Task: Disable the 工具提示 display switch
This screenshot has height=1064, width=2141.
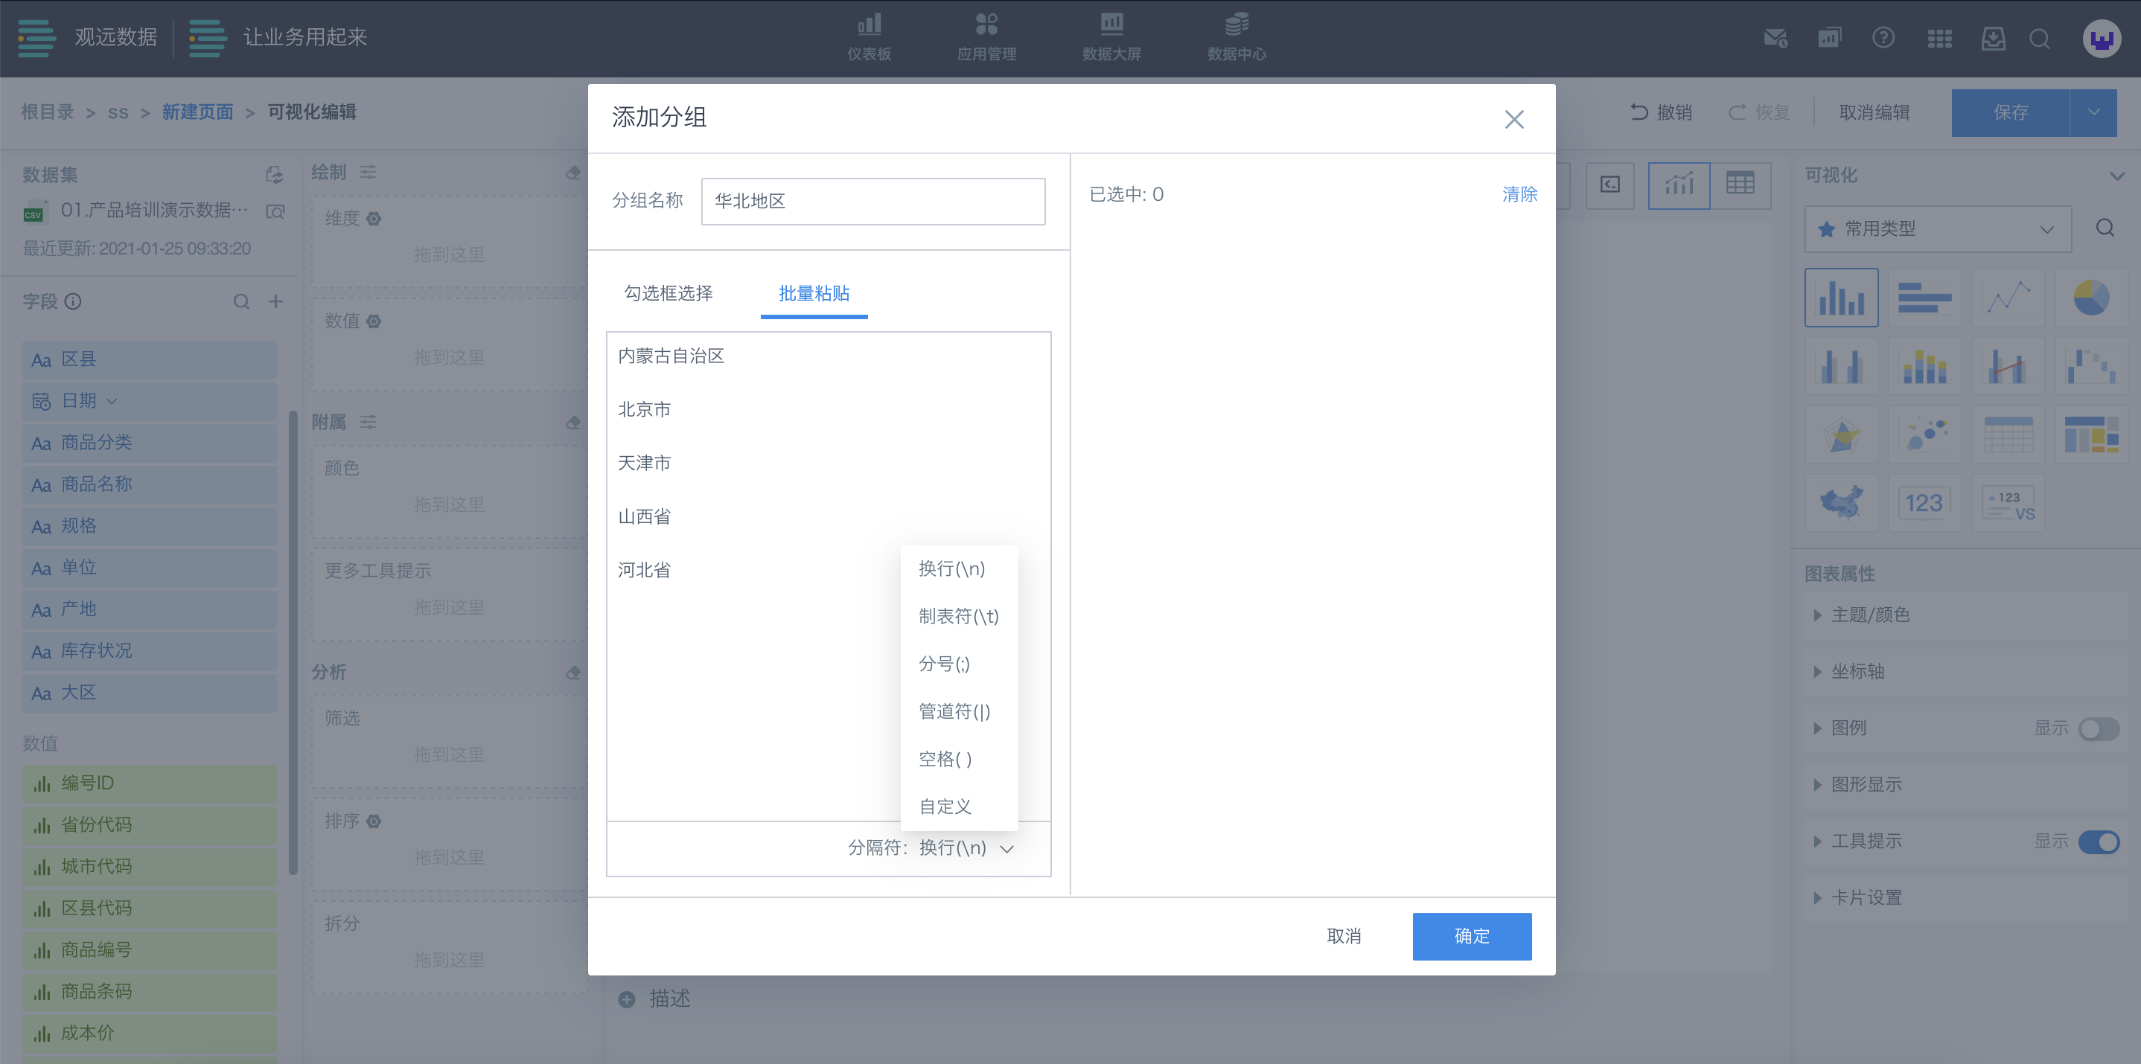Action: pos(2098,842)
